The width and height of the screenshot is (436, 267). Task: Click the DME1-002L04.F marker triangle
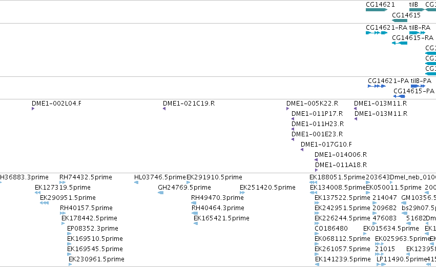tap(33, 109)
